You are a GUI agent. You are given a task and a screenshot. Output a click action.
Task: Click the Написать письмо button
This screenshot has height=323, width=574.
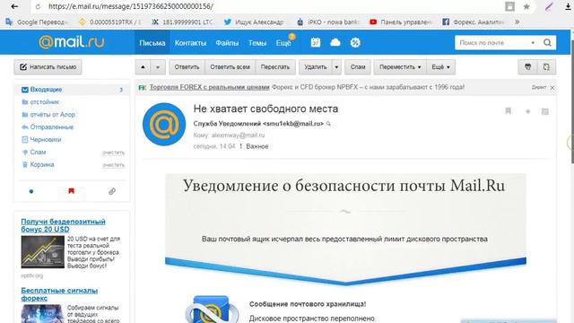coord(48,67)
